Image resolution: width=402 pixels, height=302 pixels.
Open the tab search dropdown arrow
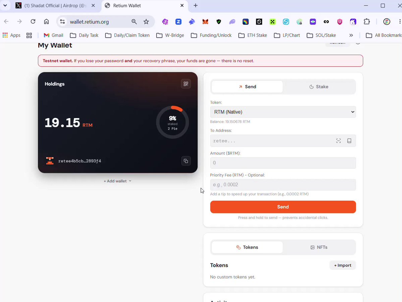click(5, 5)
